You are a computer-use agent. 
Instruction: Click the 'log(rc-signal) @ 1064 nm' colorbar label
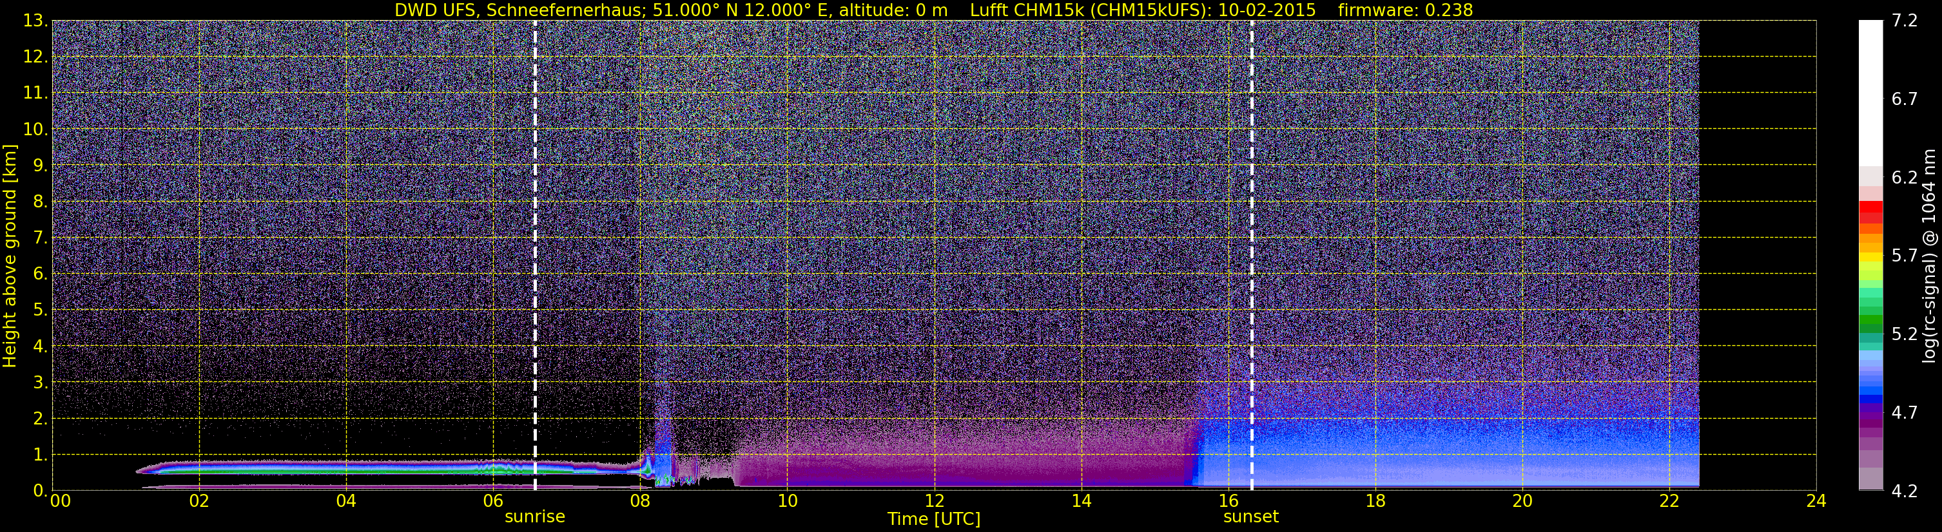1929,256
